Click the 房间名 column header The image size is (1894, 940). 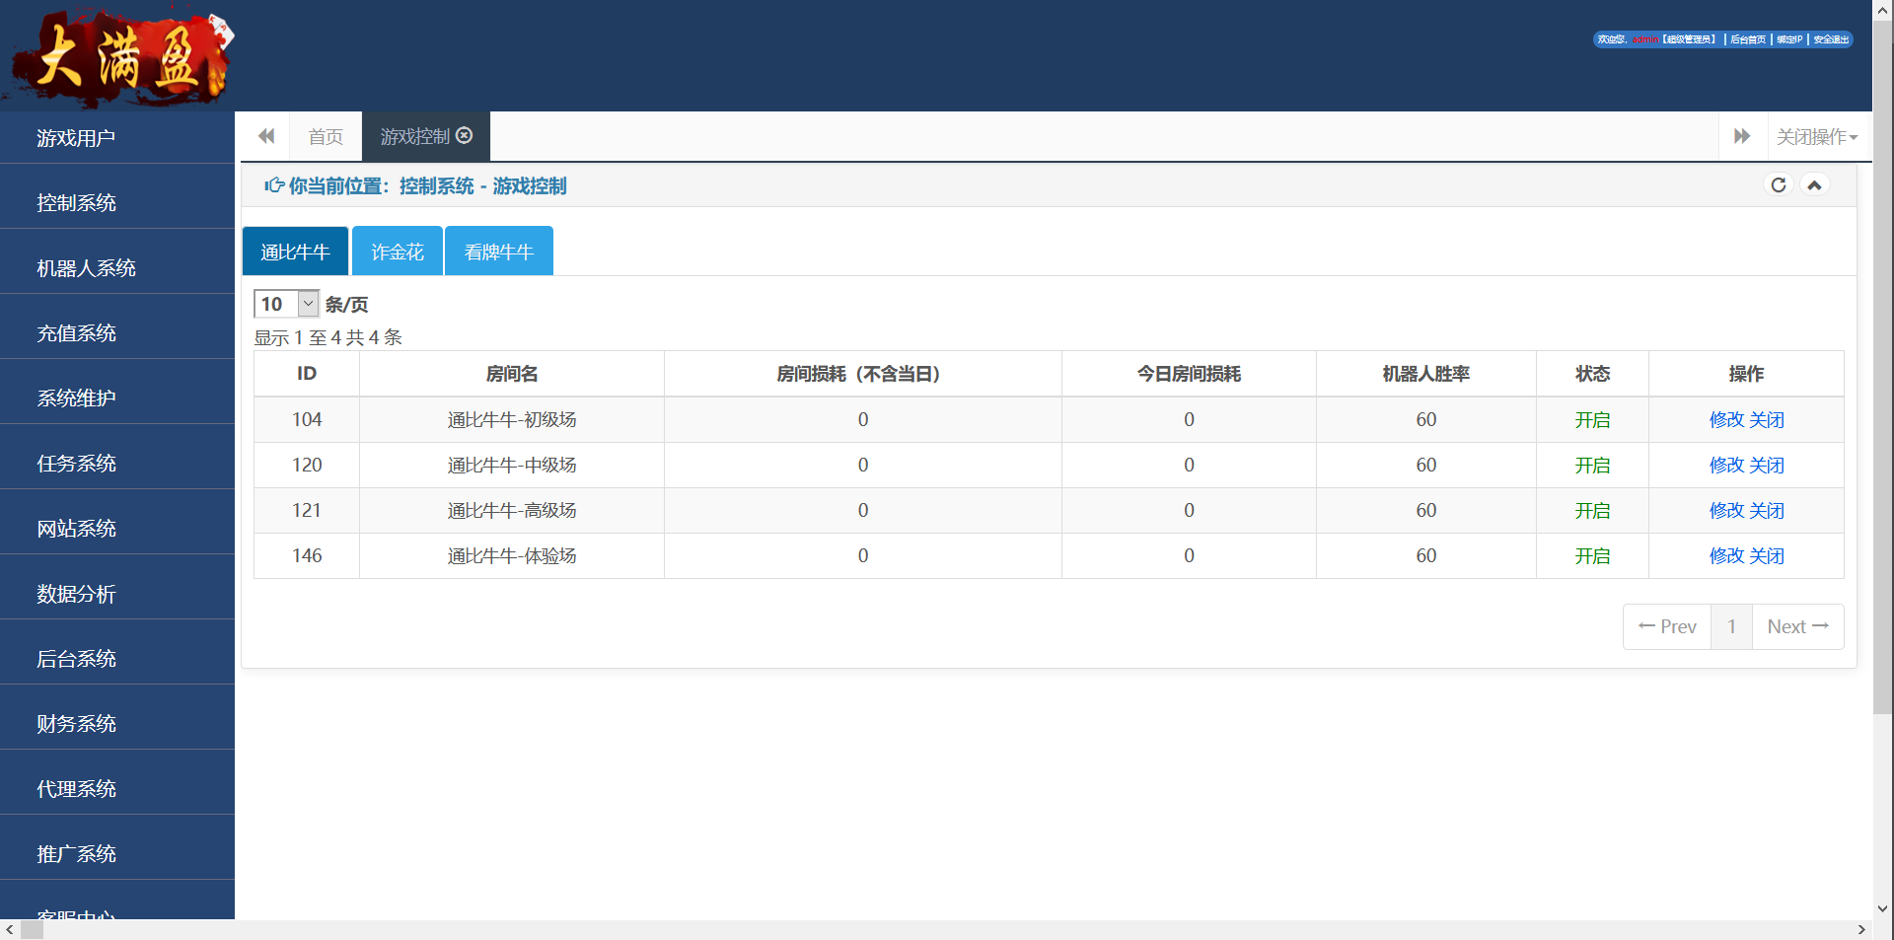point(512,374)
